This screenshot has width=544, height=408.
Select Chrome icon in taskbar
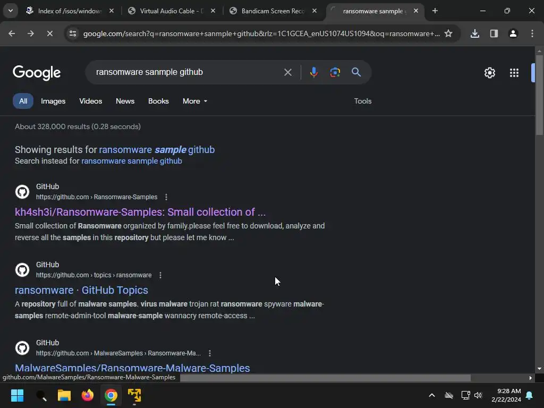pyautogui.click(x=111, y=395)
